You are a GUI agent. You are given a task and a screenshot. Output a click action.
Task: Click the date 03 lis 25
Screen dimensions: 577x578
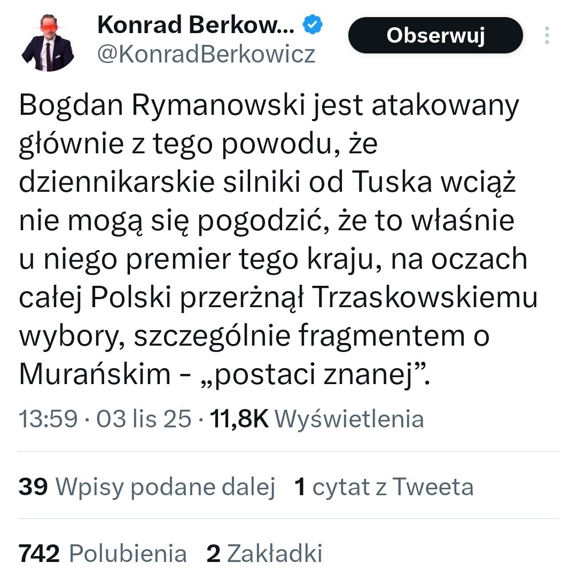pos(143,419)
